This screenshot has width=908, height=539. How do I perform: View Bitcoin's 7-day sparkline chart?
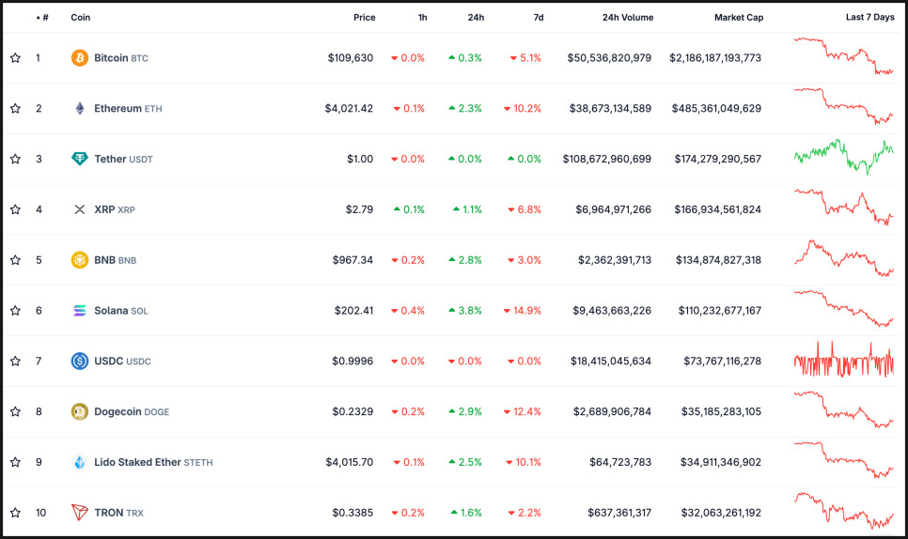pyautogui.click(x=844, y=56)
